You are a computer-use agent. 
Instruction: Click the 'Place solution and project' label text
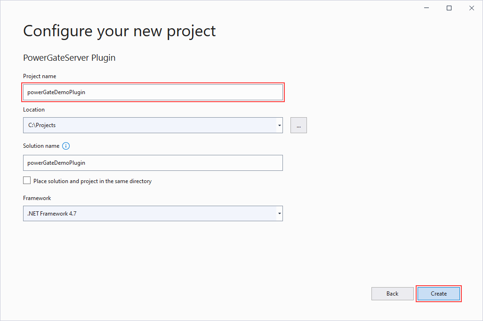[x=92, y=181]
